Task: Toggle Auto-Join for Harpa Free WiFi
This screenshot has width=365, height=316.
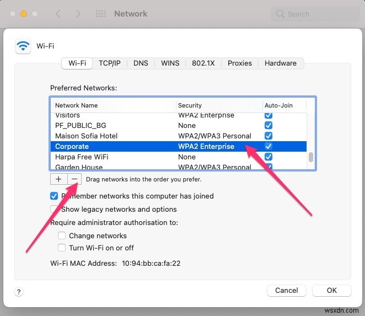Action: click(269, 157)
